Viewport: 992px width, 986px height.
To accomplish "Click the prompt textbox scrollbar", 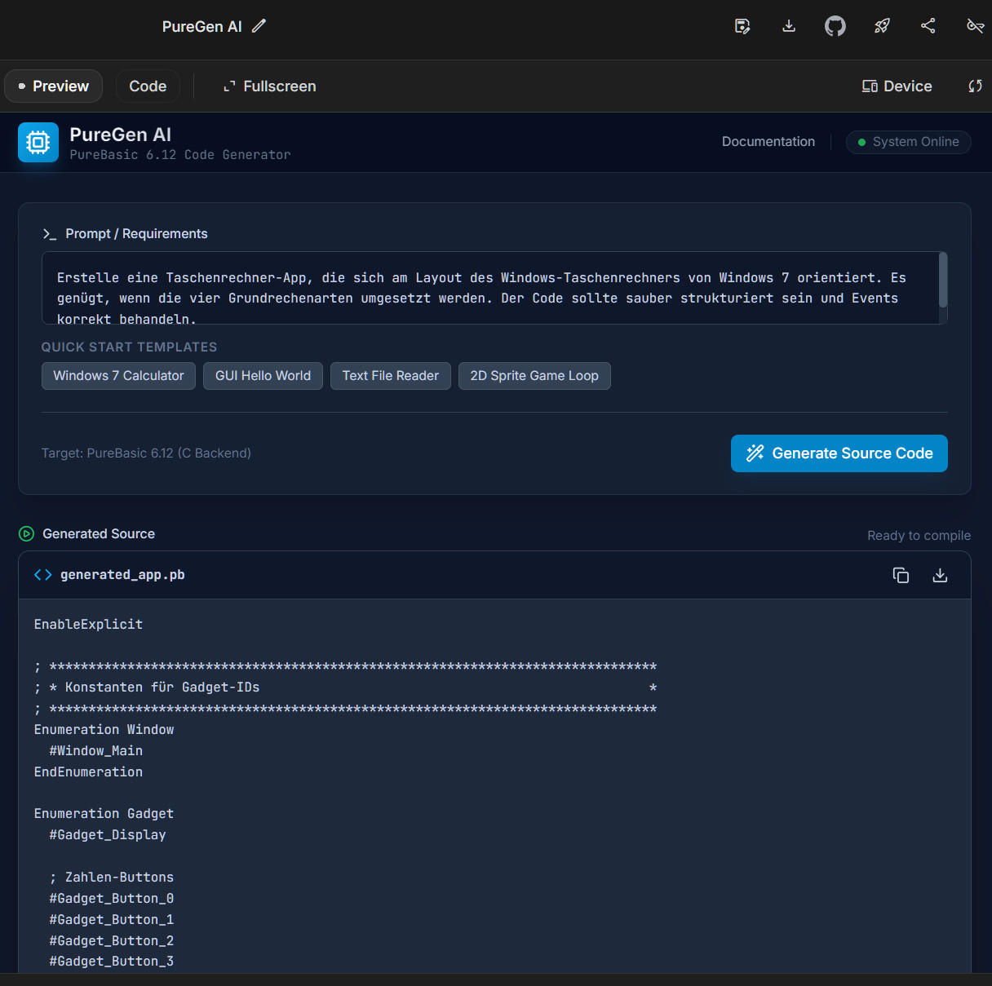I will coord(943,280).
